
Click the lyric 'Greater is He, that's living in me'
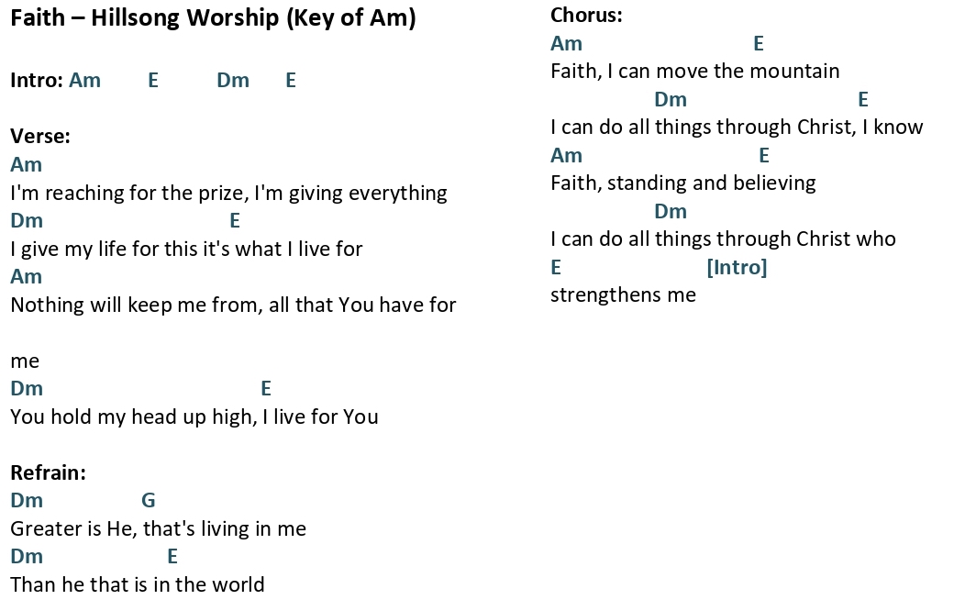pyautogui.click(x=158, y=528)
